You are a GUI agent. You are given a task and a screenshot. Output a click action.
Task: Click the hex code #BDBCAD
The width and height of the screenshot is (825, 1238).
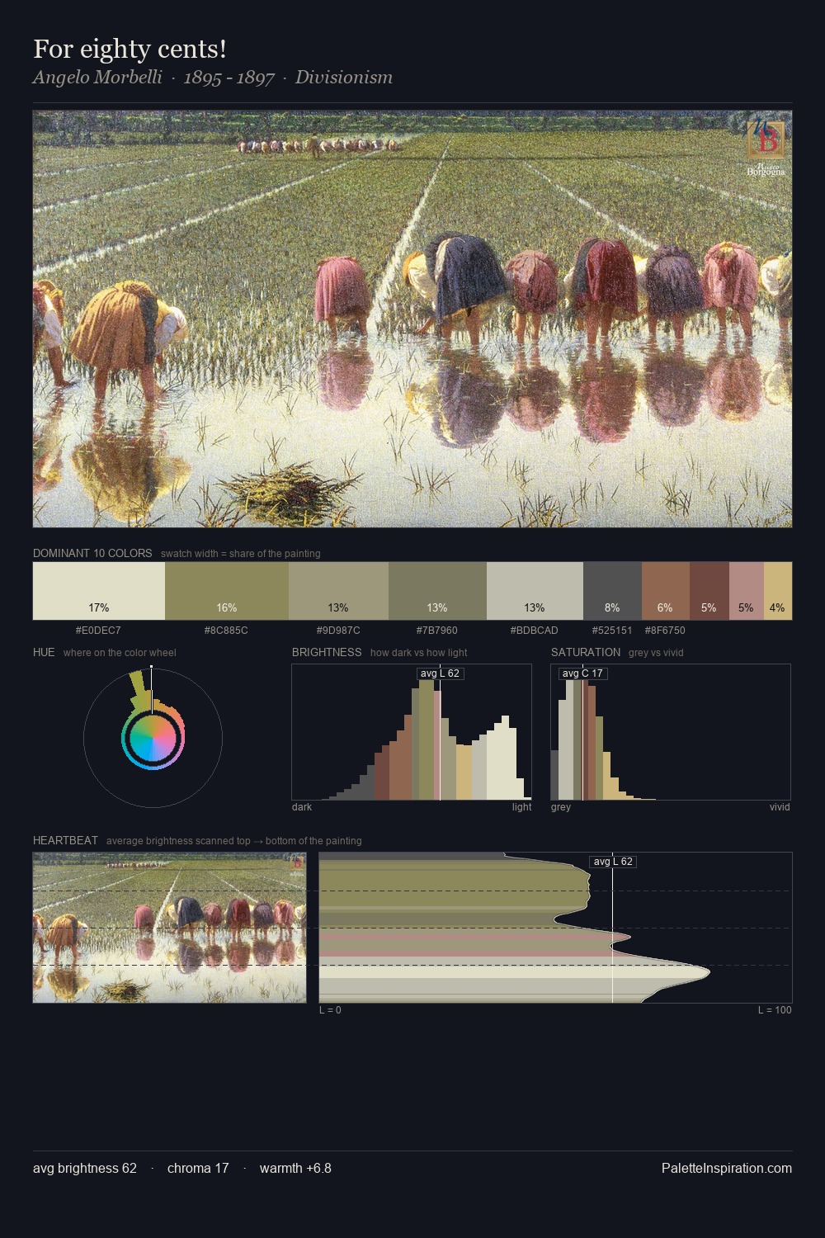[535, 631]
